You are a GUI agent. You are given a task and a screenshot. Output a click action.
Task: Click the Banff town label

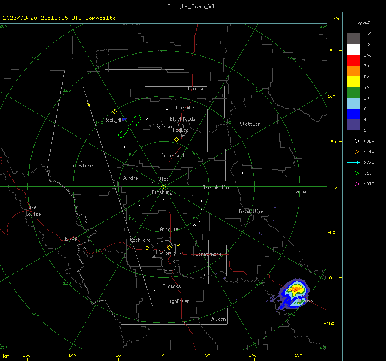tap(71, 239)
